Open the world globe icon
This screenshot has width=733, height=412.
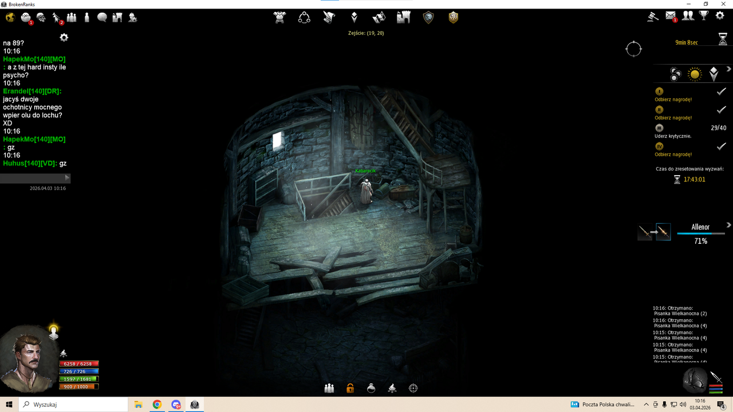10,17
